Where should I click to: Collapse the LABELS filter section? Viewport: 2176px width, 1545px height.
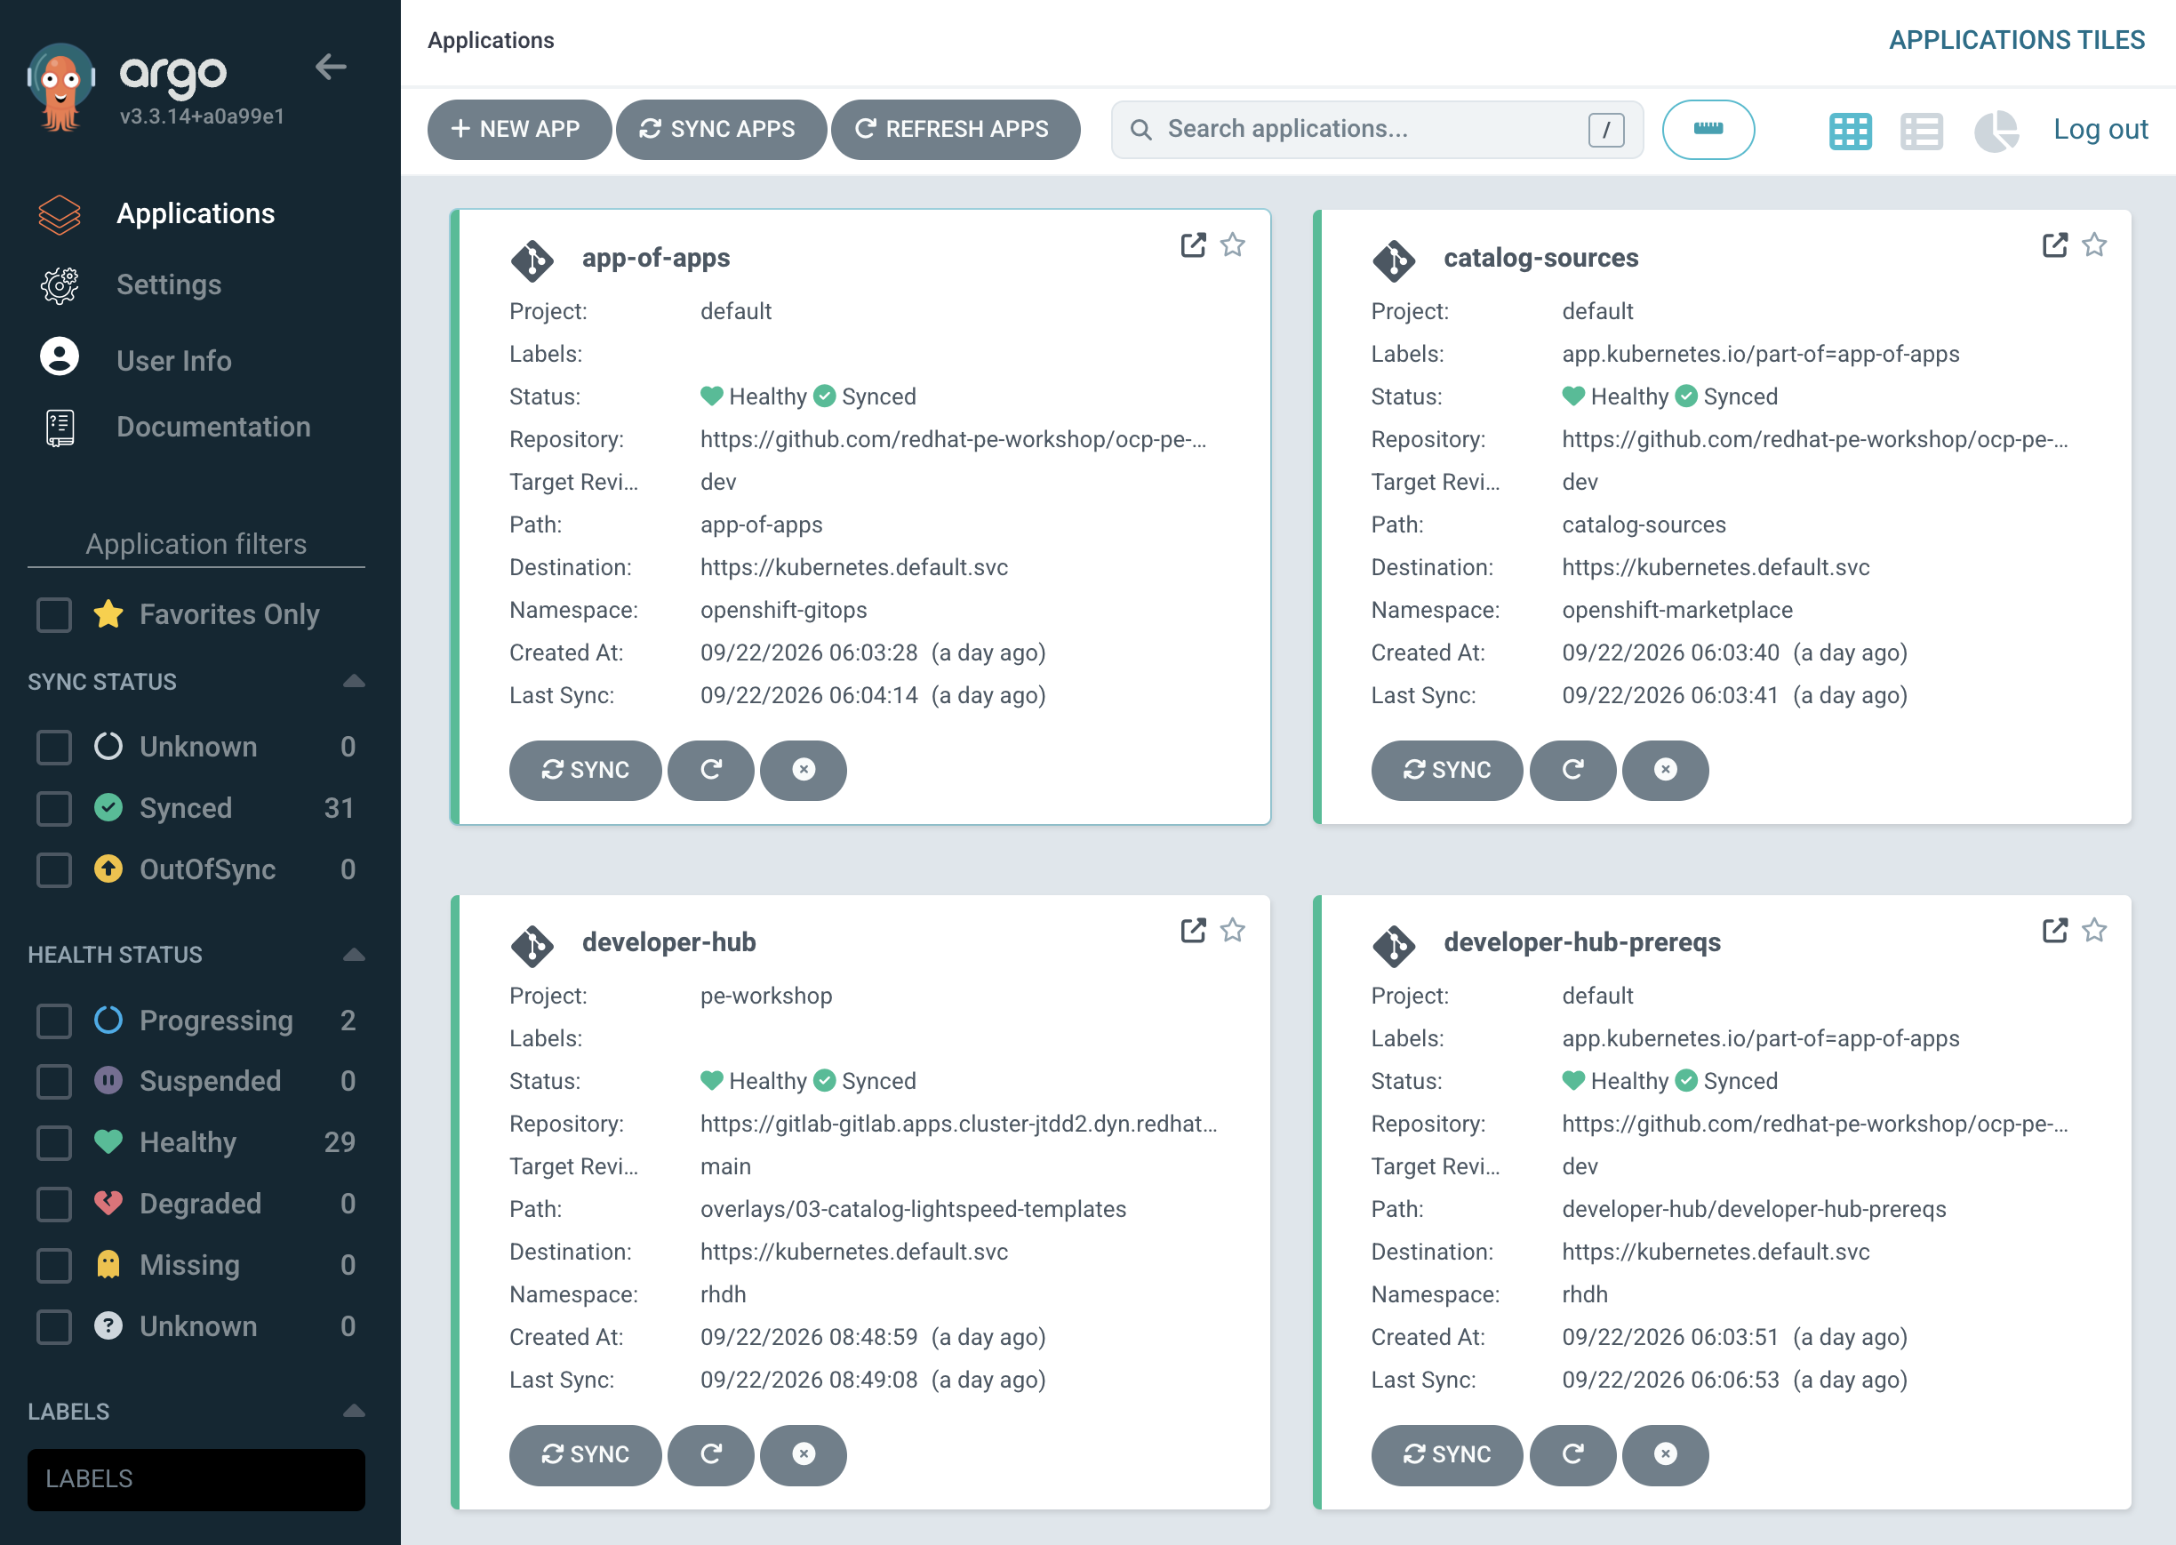[354, 1411]
